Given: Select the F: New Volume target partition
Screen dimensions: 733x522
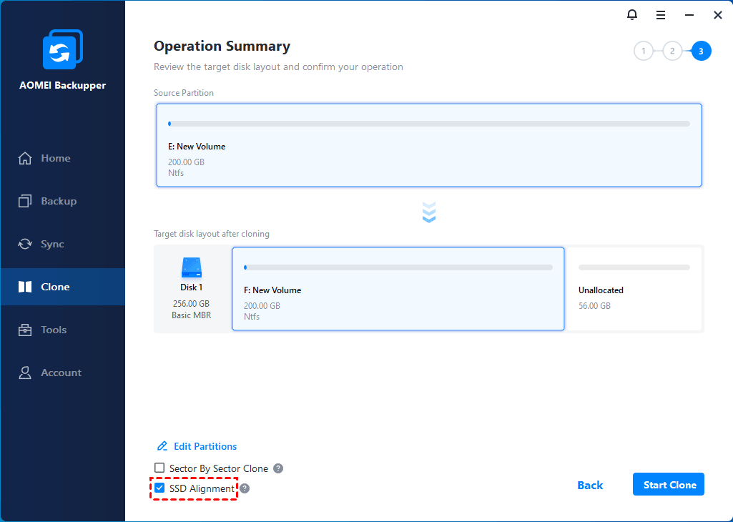Looking at the screenshot, I should (x=398, y=290).
